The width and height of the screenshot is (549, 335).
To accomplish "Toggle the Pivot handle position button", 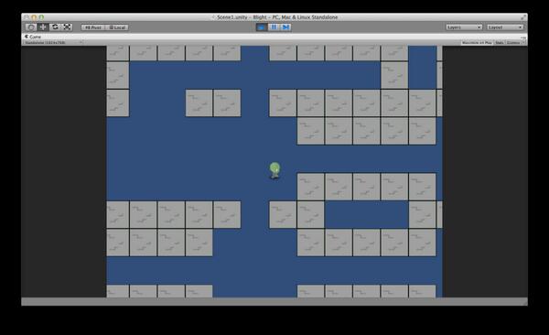I will point(92,27).
